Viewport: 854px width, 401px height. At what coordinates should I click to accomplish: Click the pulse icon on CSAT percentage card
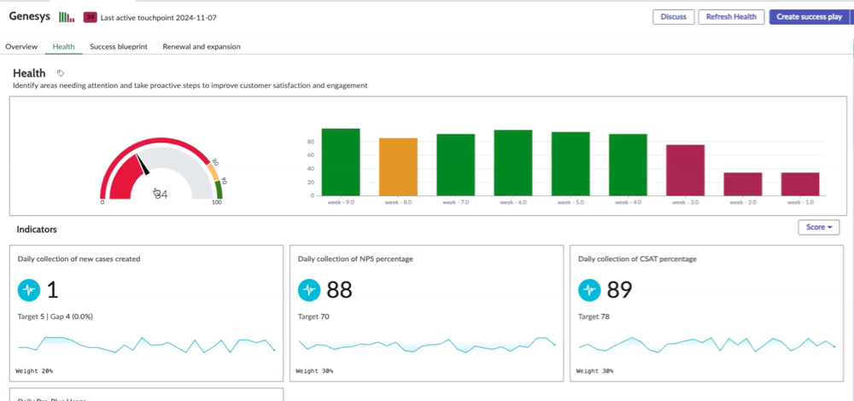click(589, 289)
